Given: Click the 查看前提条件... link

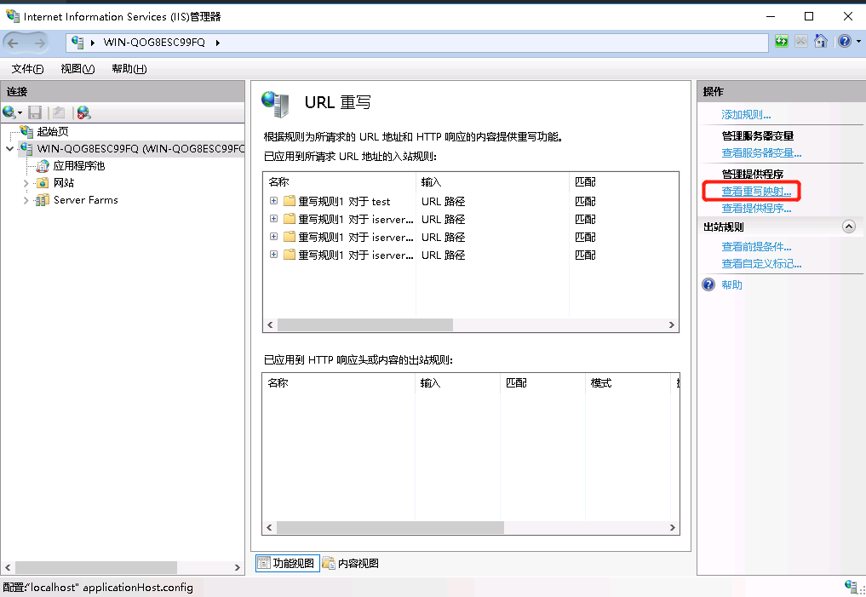Looking at the screenshot, I should pos(756,247).
